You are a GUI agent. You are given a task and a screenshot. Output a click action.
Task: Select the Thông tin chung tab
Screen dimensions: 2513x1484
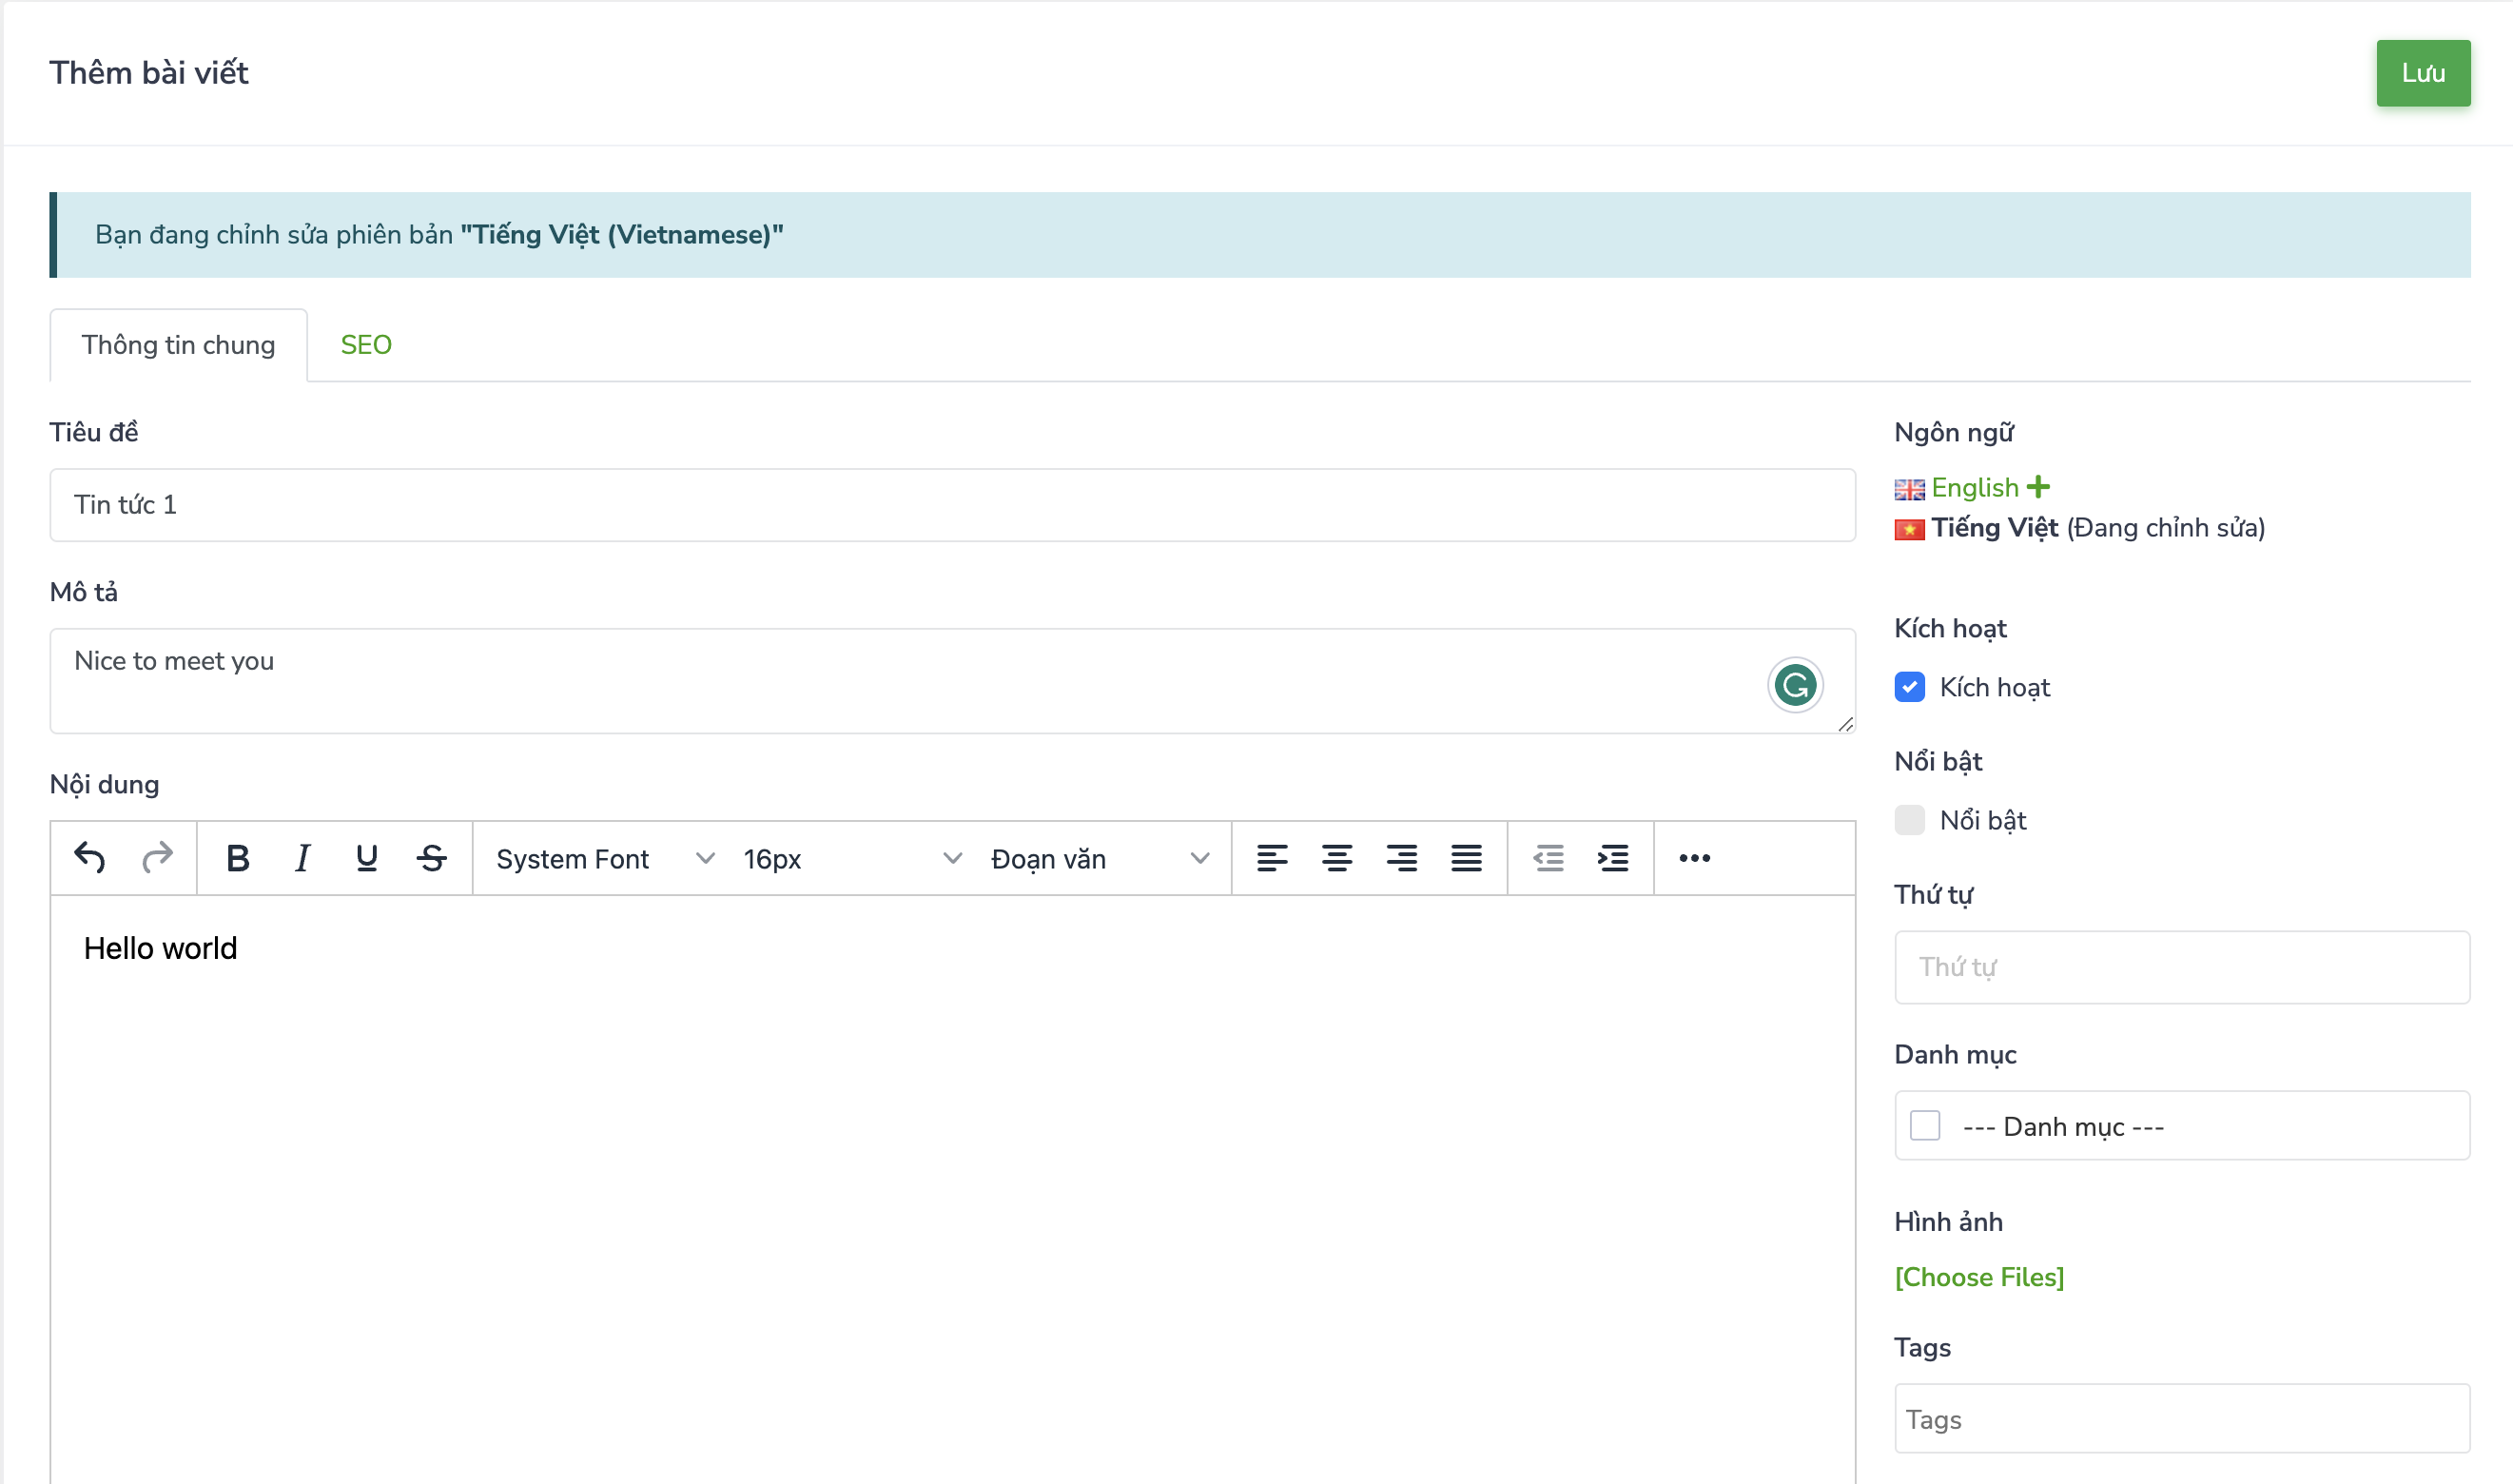pos(178,345)
